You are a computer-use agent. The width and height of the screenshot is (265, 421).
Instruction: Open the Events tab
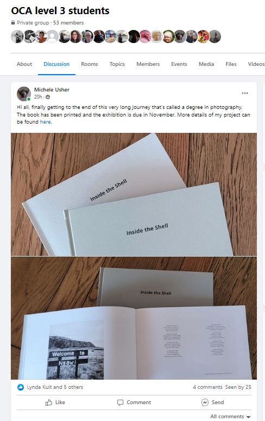[x=179, y=64]
